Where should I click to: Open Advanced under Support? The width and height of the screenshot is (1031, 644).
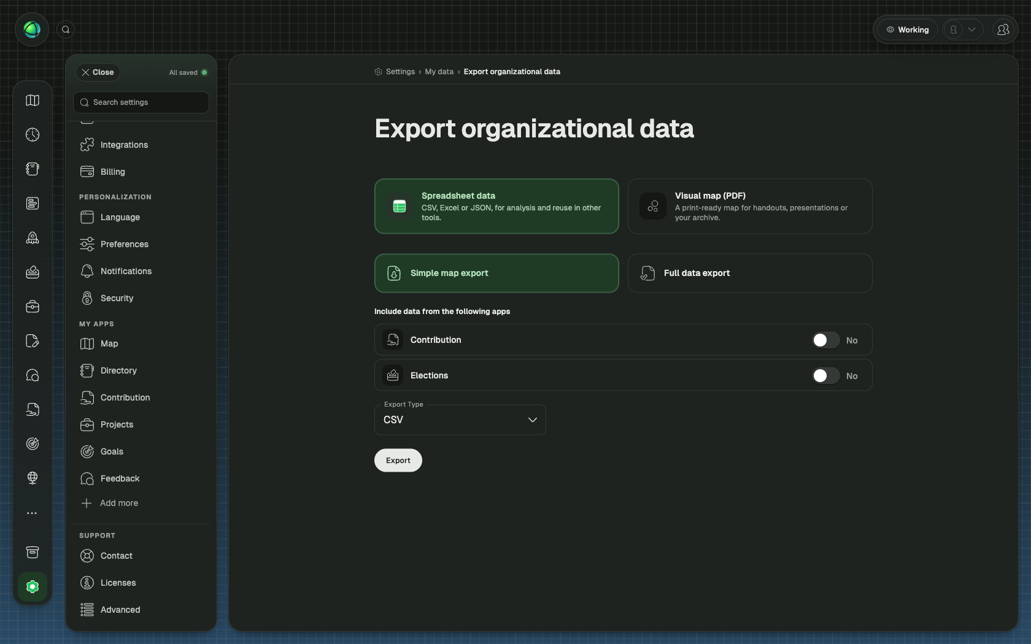141,610
